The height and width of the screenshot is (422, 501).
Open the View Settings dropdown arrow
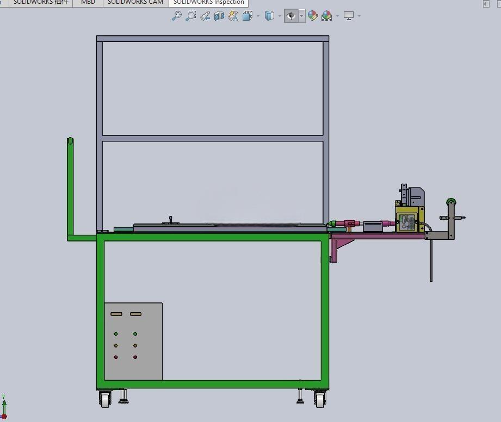click(x=359, y=16)
